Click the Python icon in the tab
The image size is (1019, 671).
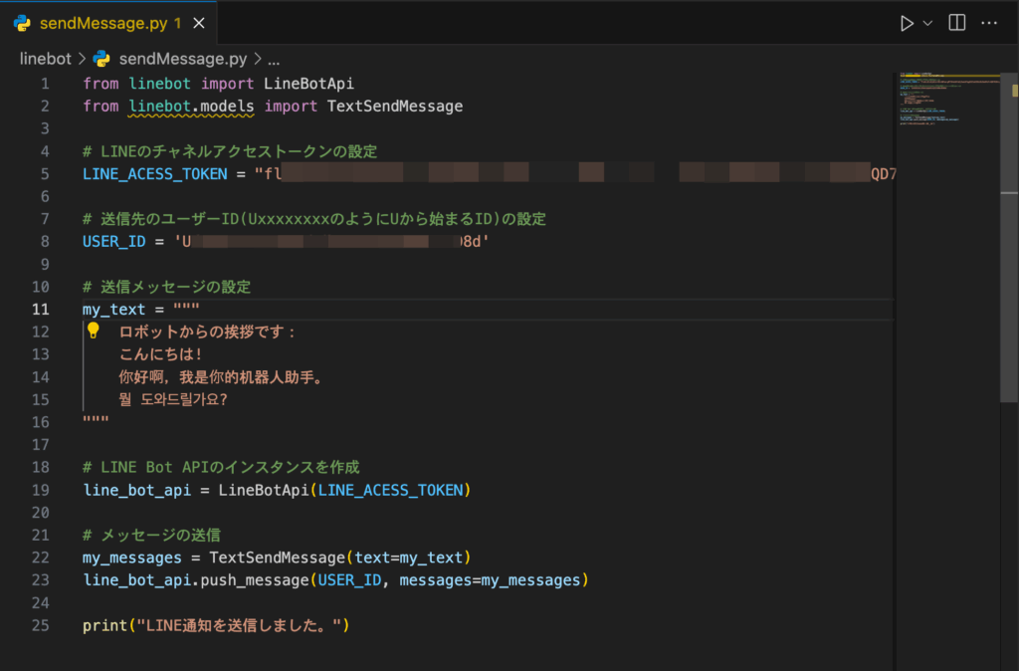(22, 23)
